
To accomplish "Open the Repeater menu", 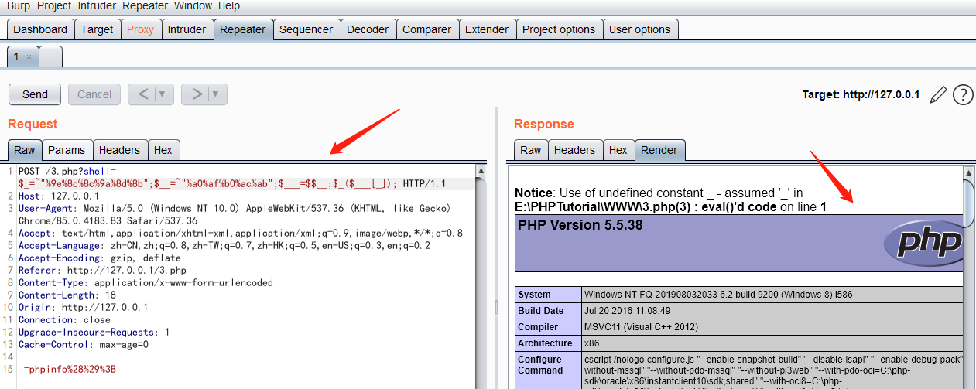I will (145, 5).
